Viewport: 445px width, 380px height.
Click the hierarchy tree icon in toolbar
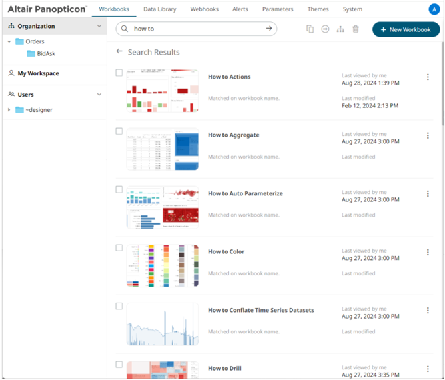tap(340, 29)
